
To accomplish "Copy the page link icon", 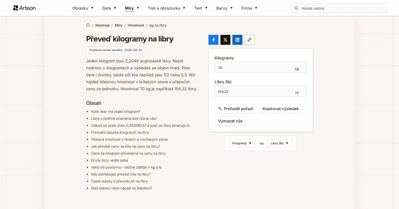I will click(x=249, y=40).
